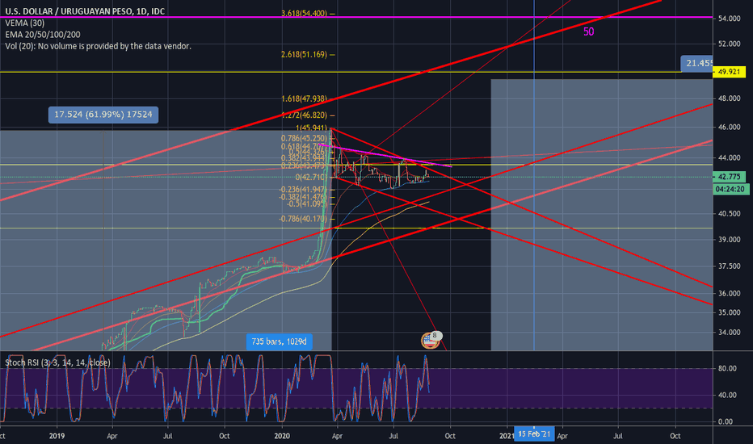Click the 21.45 blue measurement label
This screenshot has height=444, width=753.
point(697,63)
